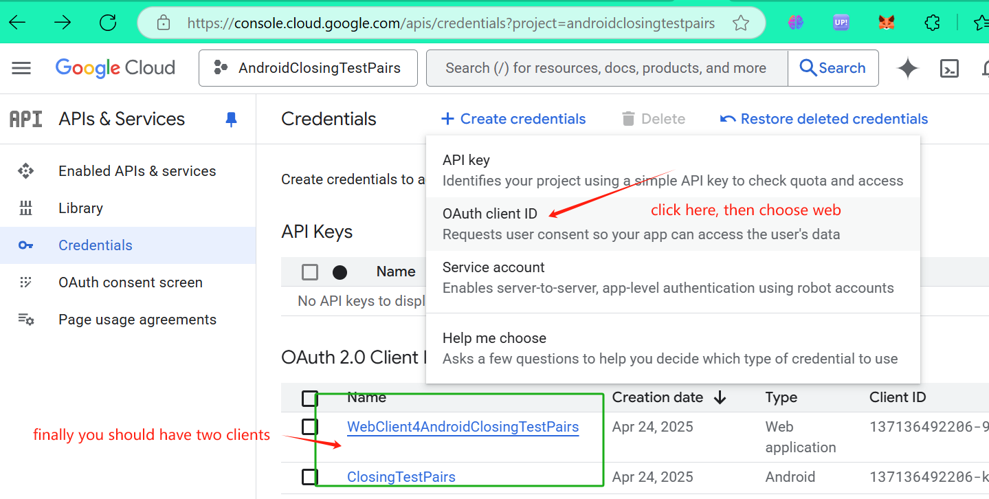Click the OAuth clients Name column header
The height and width of the screenshot is (499, 989).
click(x=366, y=397)
